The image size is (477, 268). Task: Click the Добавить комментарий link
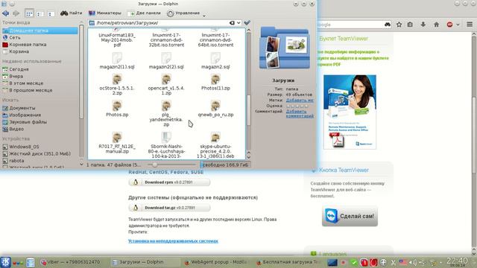(300, 114)
